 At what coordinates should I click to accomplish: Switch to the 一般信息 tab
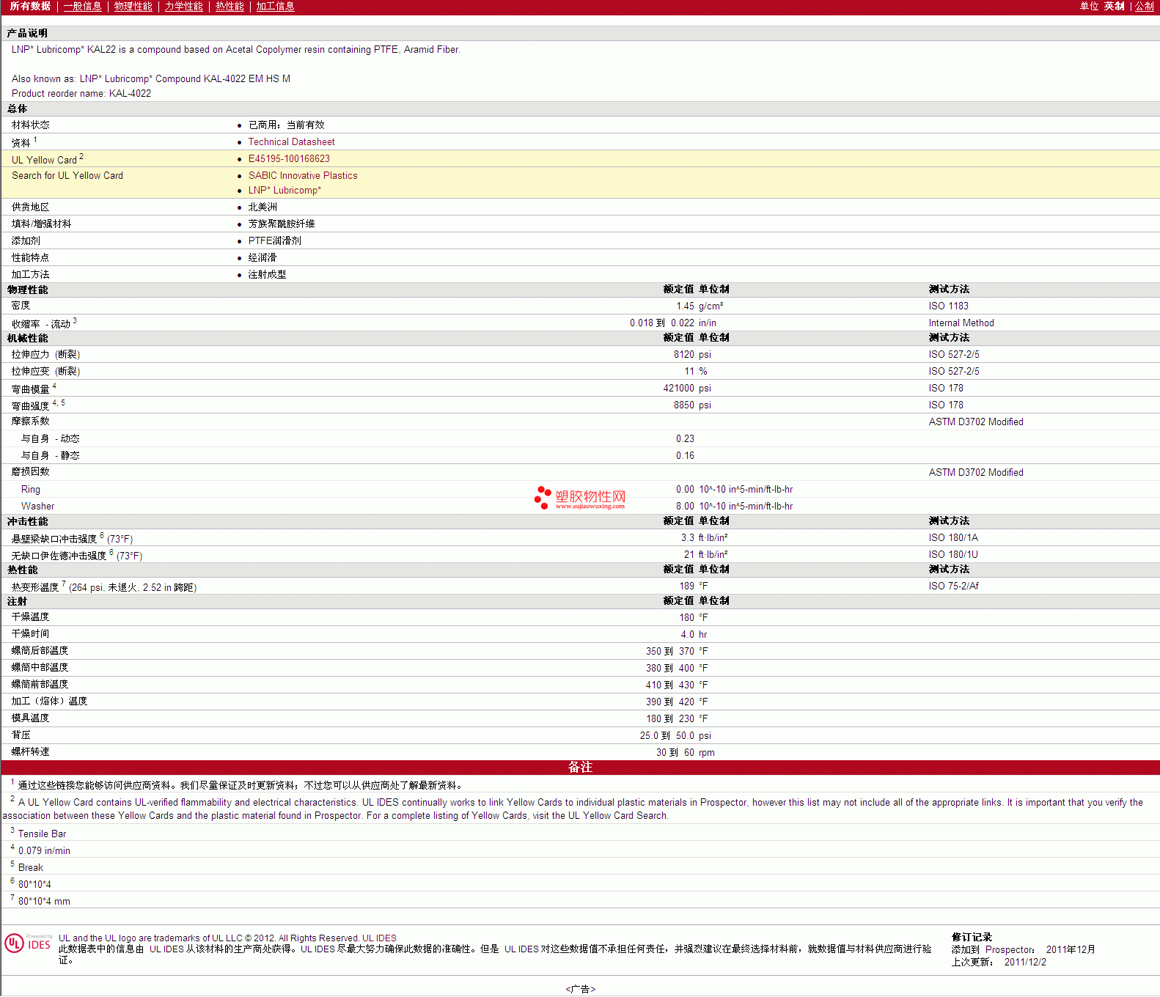(82, 7)
